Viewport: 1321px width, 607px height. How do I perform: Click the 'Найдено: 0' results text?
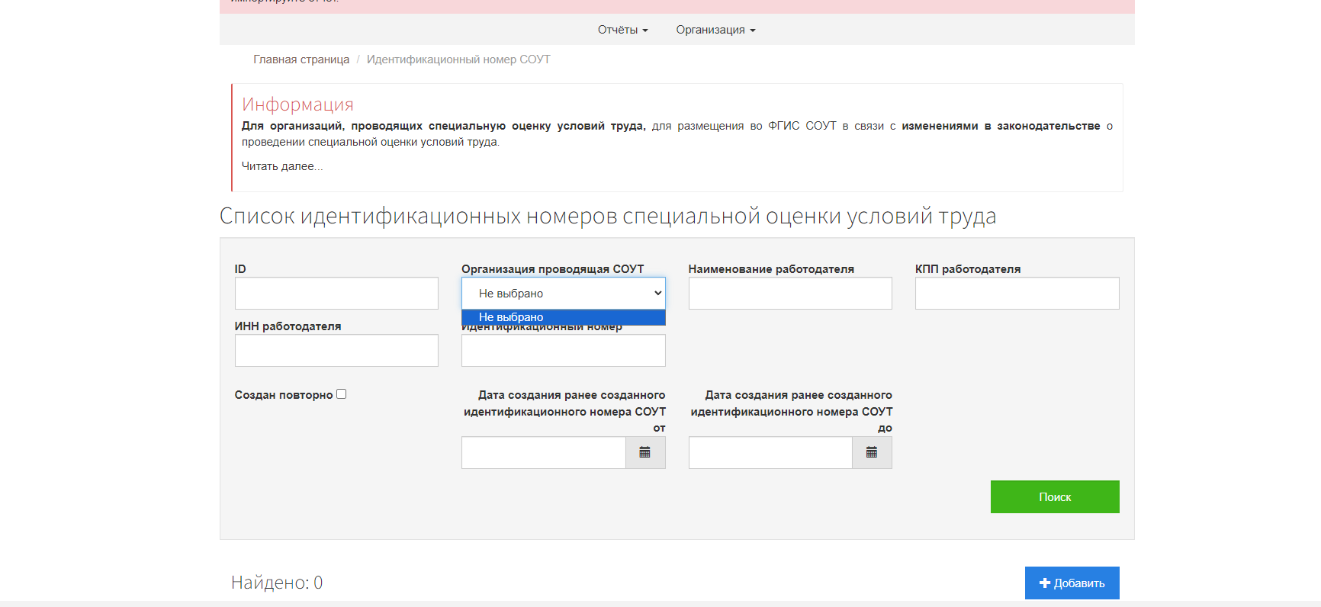pyautogui.click(x=277, y=583)
